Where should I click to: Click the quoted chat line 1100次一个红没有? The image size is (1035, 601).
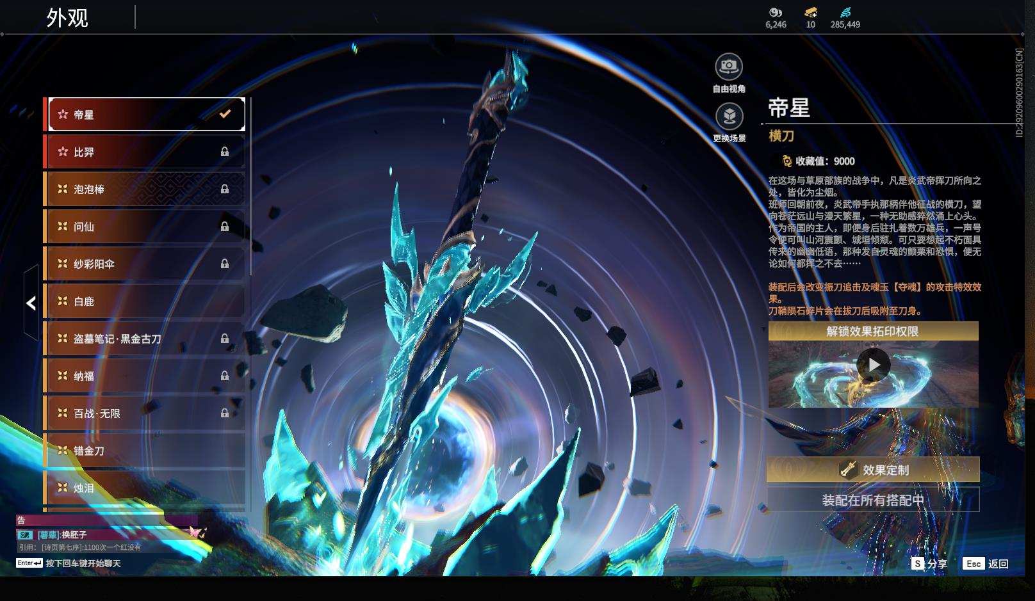click(x=113, y=547)
